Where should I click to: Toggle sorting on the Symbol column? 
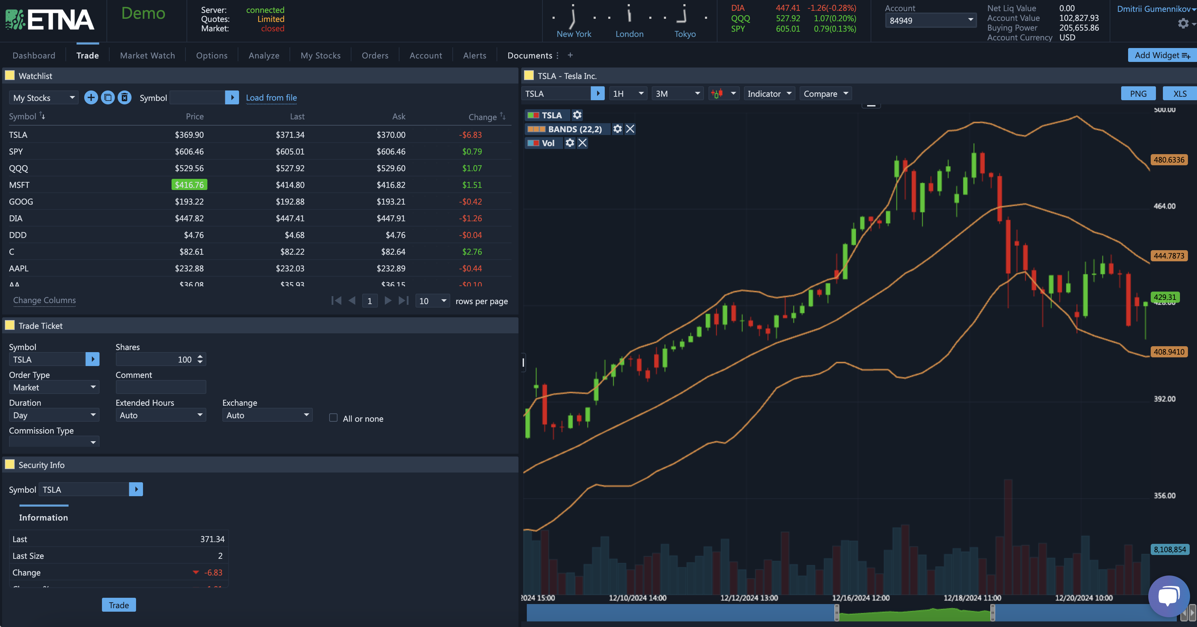tap(42, 116)
